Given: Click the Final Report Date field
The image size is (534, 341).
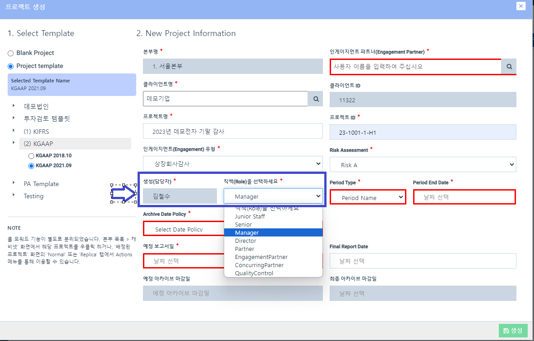Looking at the screenshot, I should click(423, 261).
